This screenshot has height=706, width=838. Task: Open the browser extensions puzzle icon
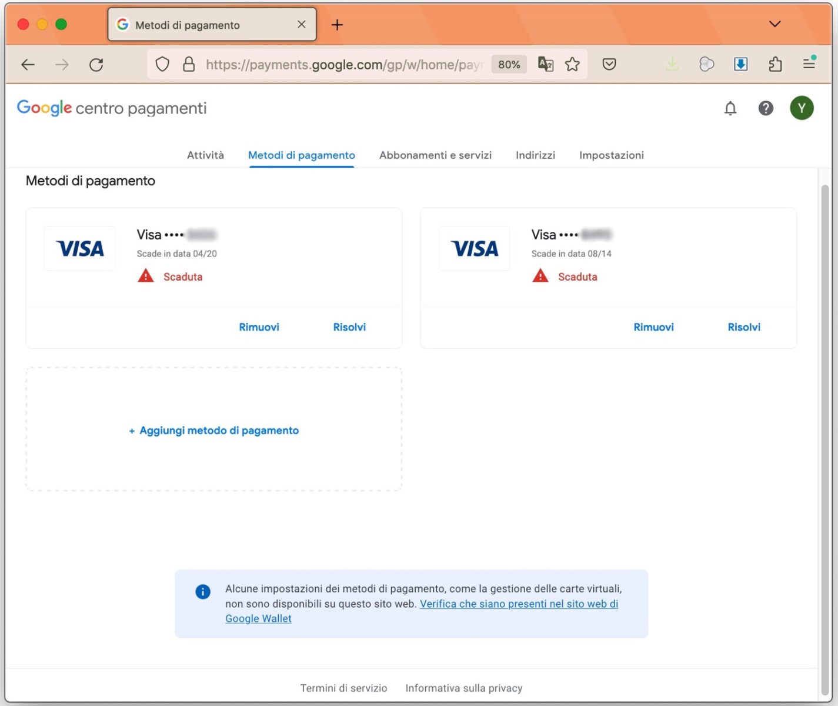click(775, 64)
